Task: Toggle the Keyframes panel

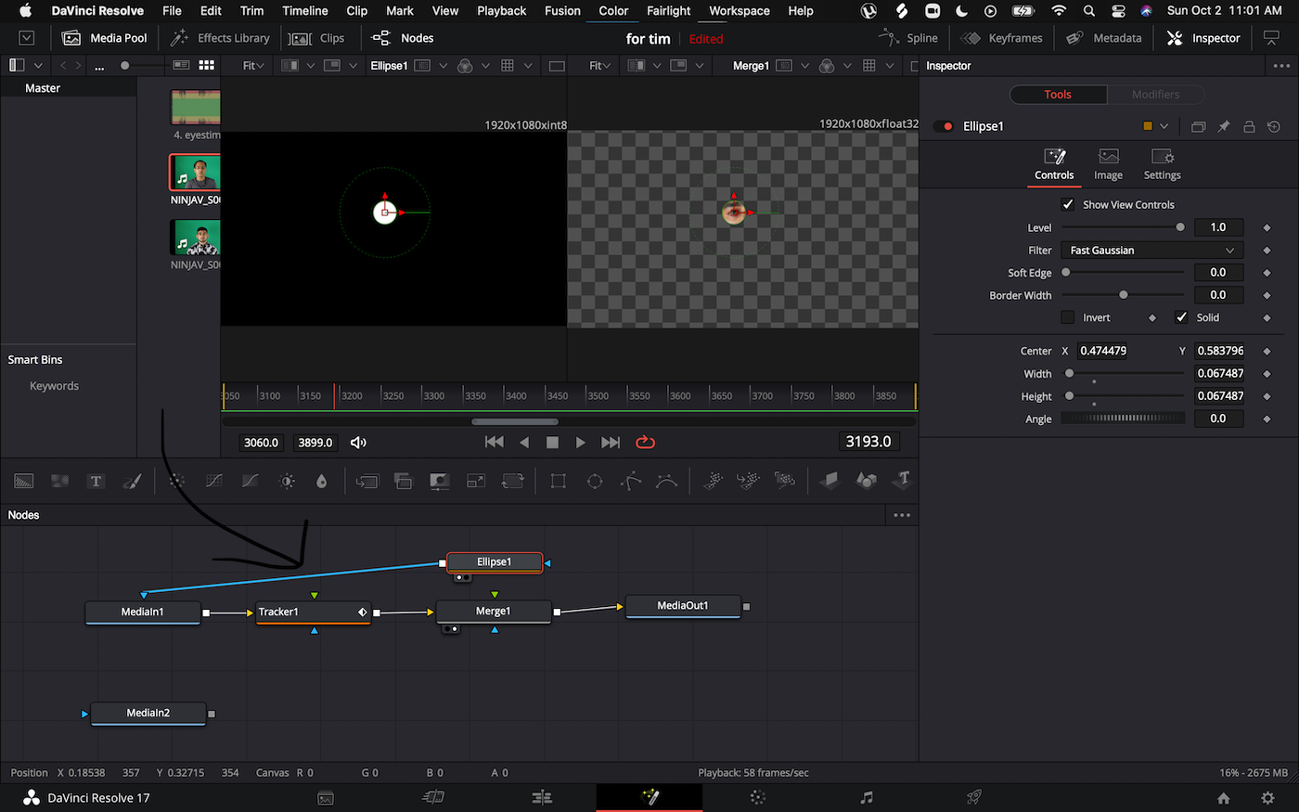Action: pos(1002,38)
